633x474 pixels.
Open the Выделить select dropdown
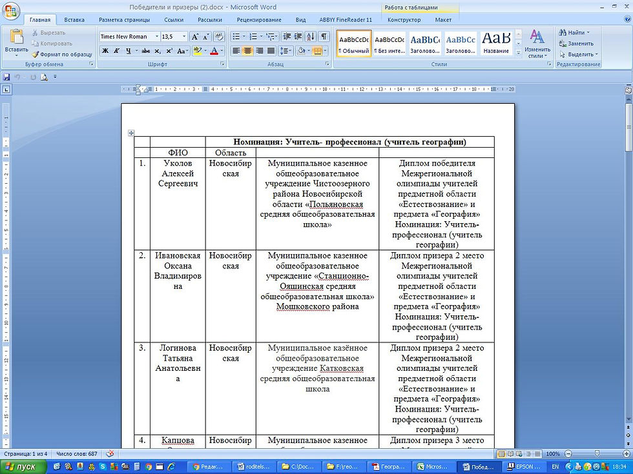click(579, 54)
